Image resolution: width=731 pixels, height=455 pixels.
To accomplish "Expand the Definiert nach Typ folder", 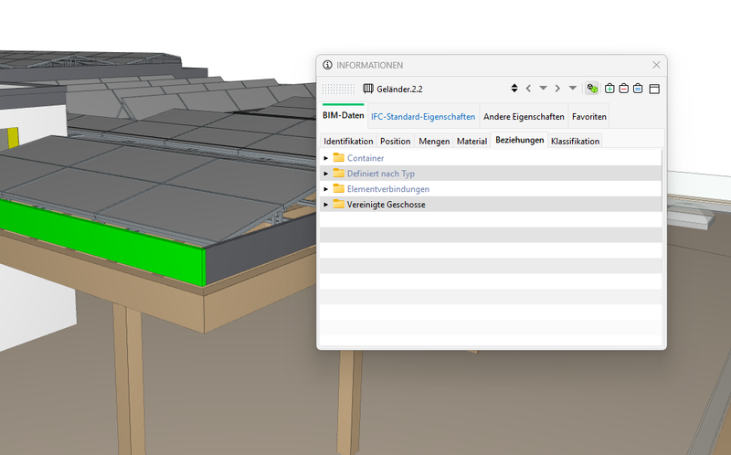I will click(x=326, y=174).
